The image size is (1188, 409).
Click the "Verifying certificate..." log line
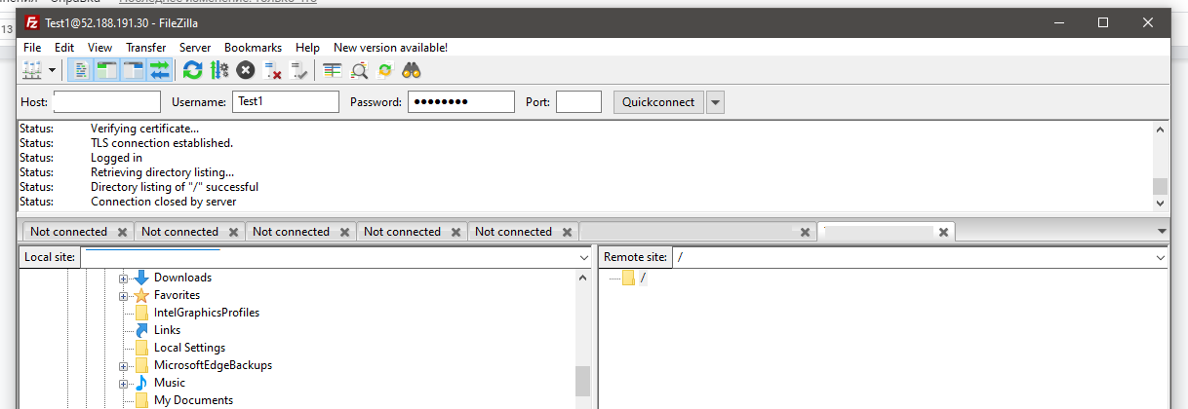(144, 129)
